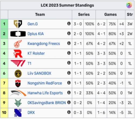Follow the Kwangdong Freecs link

(x=44, y=44)
